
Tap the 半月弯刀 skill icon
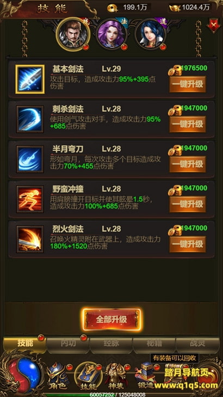[30, 159]
